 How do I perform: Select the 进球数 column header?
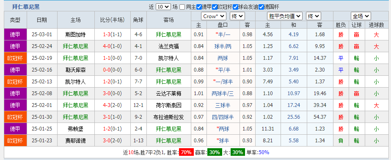(376, 25)
